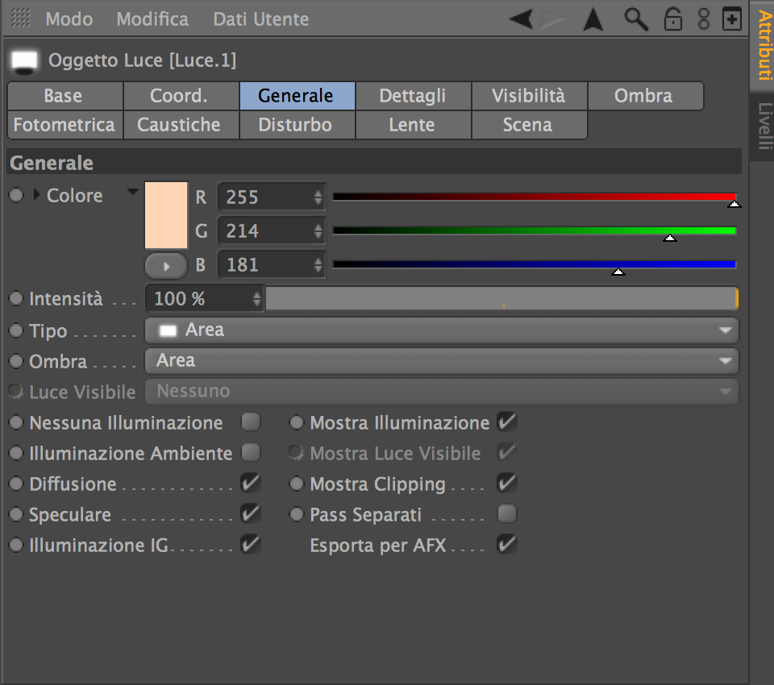
Task: Open new Attribute Manager with plus icon
Action: click(x=732, y=19)
